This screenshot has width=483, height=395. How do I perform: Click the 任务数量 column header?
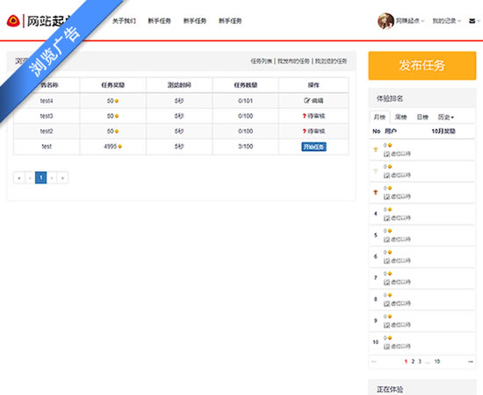pos(246,85)
